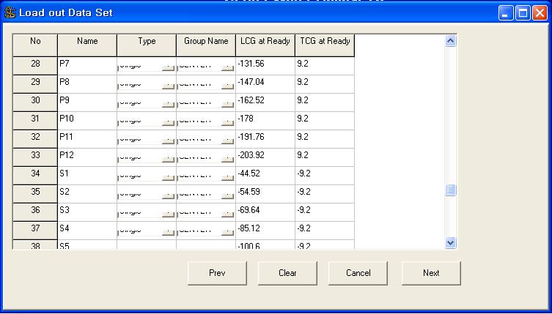Expand Type dropdown in row S2
This screenshot has height=314, width=552.
coord(169,192)
